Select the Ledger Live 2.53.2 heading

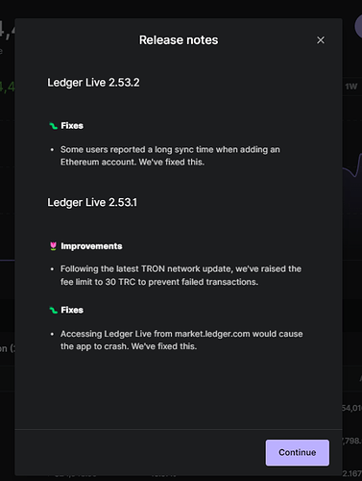tap(93, 83)
